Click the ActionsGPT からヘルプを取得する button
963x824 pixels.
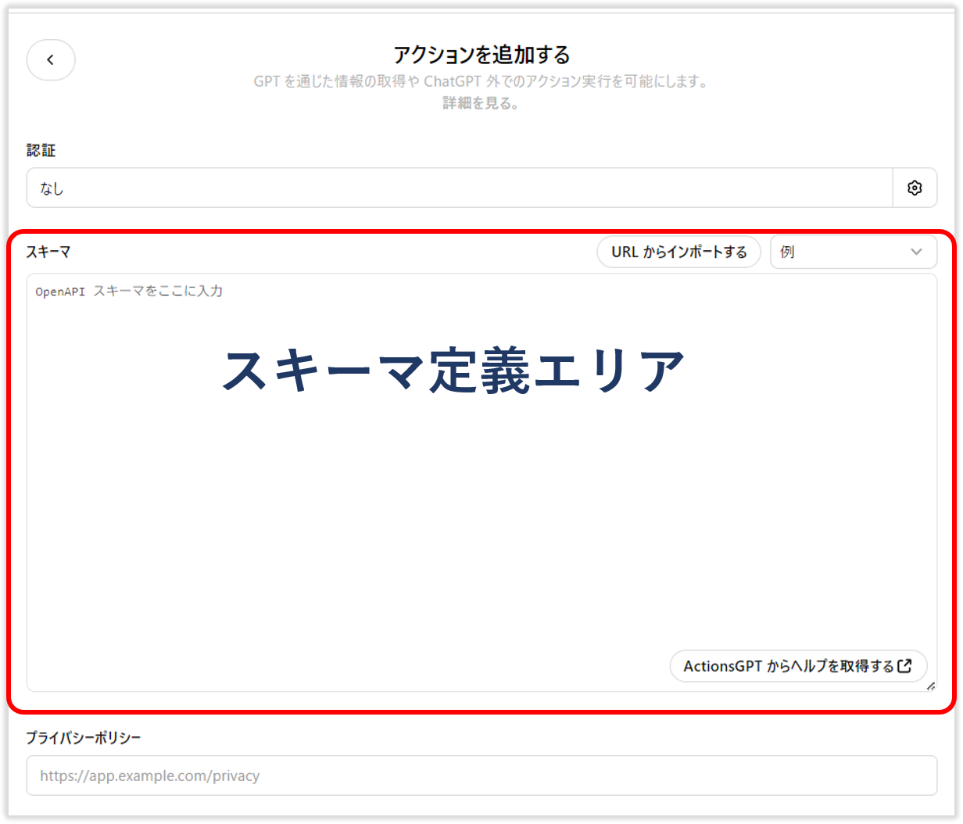pyautogui.click(x=797, y=666)
